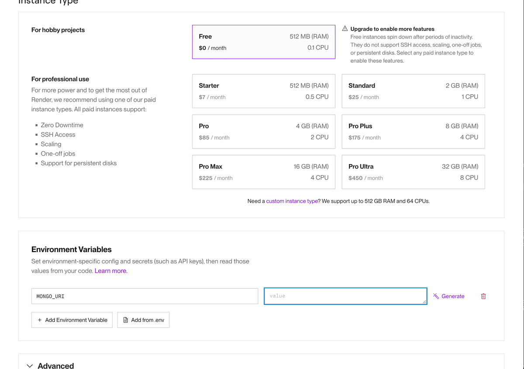524x369 pixels.
Task: Click the MONGO_URI key field
Action: click(144, 296)
